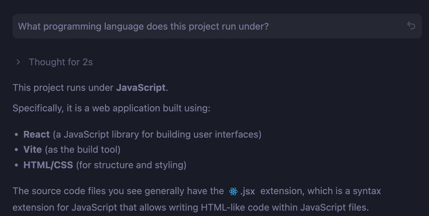The height and width of the screenshot is (216, 429).
Task: Click the bullet dot before Vite
Action: [16, 150]
